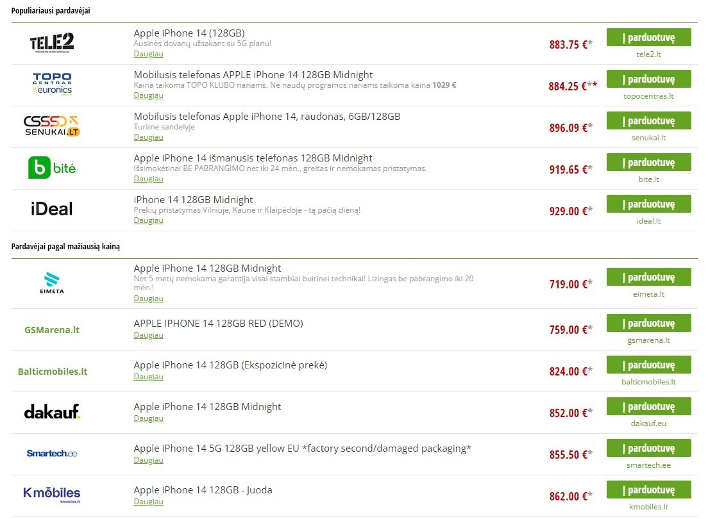Image resolution: width=708 pixels, height=519 pixels.
Task: Go to the balticmobiles.lt store via Į parduotuvę
Action: (x=649, y=364)
